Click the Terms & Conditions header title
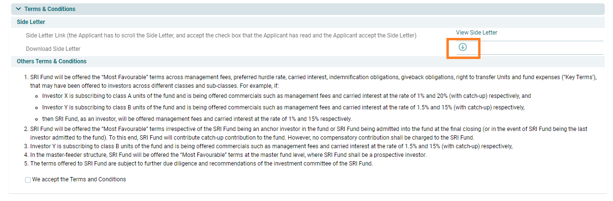The width and height of the screenshot is (613, 201). coord(49,9)
